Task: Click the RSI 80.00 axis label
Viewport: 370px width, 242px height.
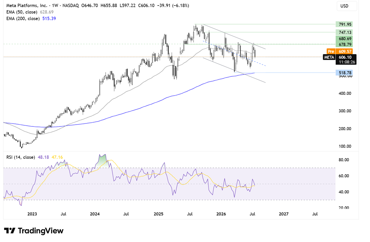Action: (x=344, y=160)
